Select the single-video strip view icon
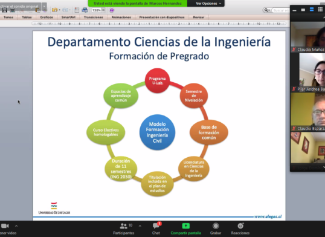Screen dimensions: 325x237 coord(303,10)
